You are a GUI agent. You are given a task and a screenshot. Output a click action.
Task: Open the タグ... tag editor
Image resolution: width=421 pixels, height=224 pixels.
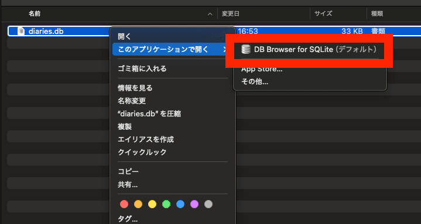click(128, 219)
